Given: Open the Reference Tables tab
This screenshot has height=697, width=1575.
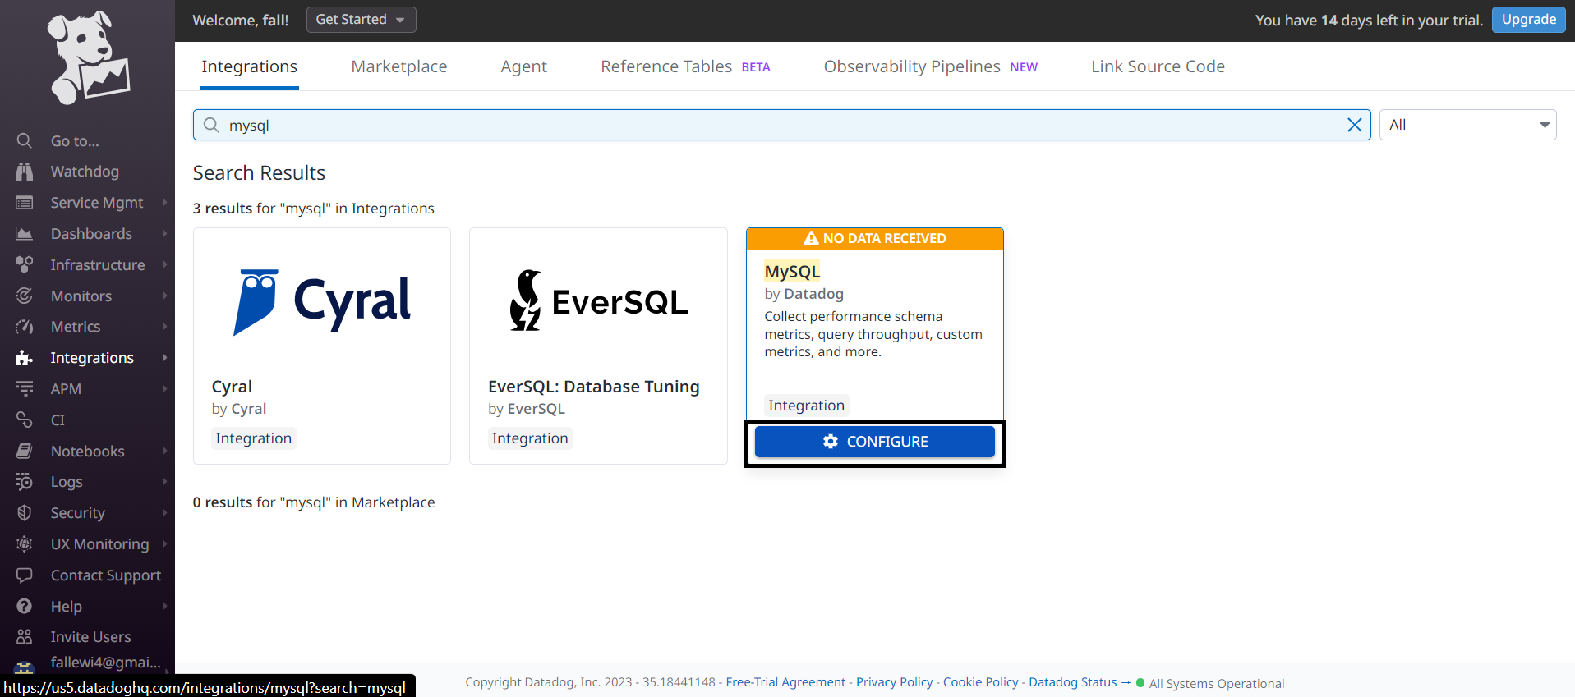Looking at the screenshot, I should point(685,66).
